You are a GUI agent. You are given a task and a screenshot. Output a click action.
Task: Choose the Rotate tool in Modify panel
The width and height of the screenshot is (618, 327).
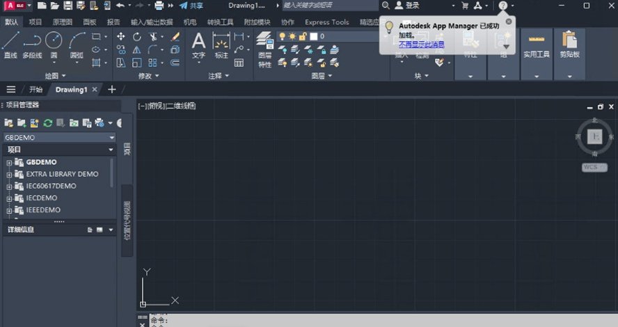137,37
